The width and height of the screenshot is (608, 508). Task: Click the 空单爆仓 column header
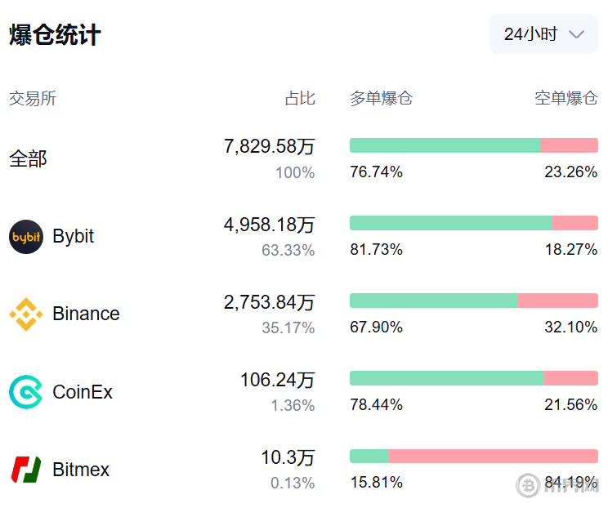(566, 99)
